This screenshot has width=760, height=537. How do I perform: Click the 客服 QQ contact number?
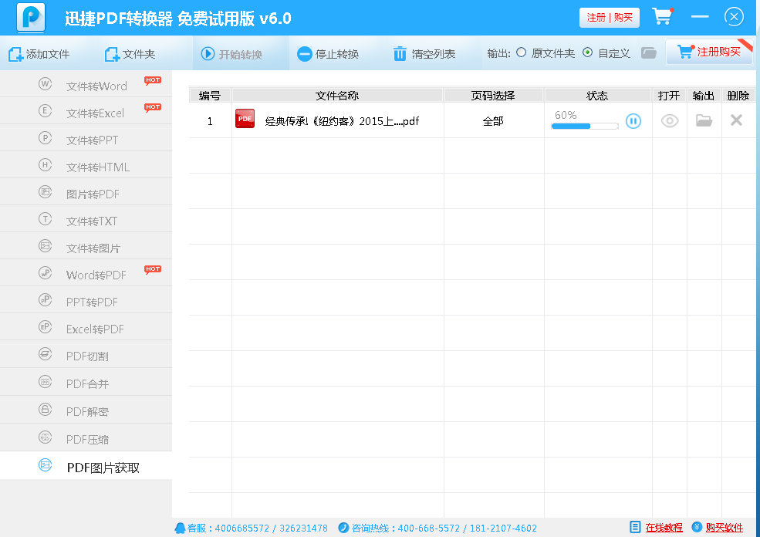click(x=271, y=529)
